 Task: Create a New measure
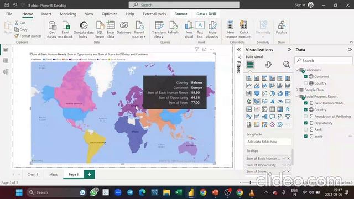click(231, 29)
